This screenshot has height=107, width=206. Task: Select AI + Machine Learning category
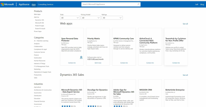(x=41, y=41)
